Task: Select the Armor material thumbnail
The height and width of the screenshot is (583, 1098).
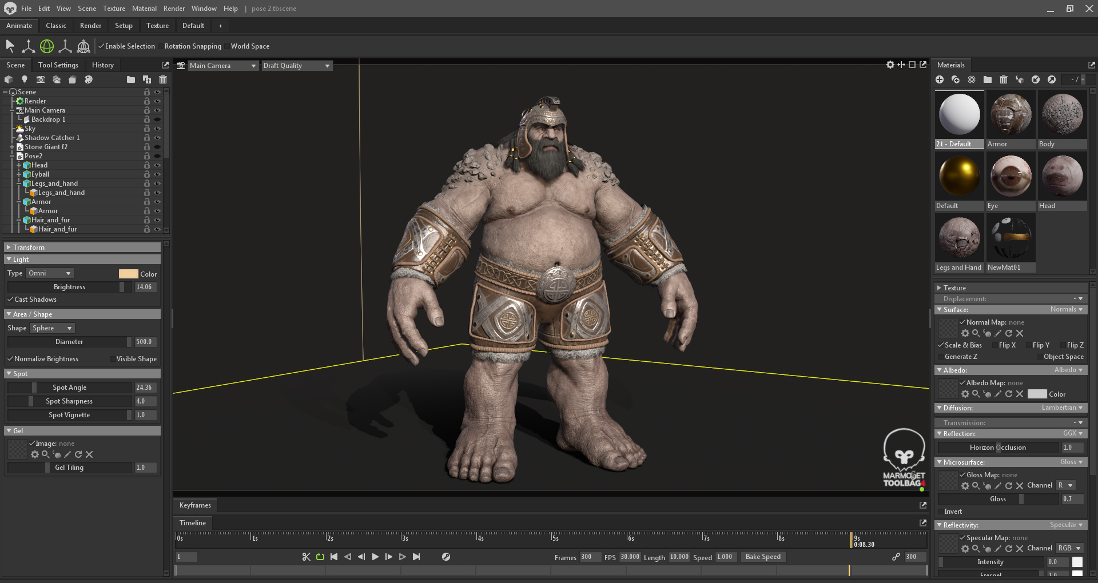Action: (1011, 115)
